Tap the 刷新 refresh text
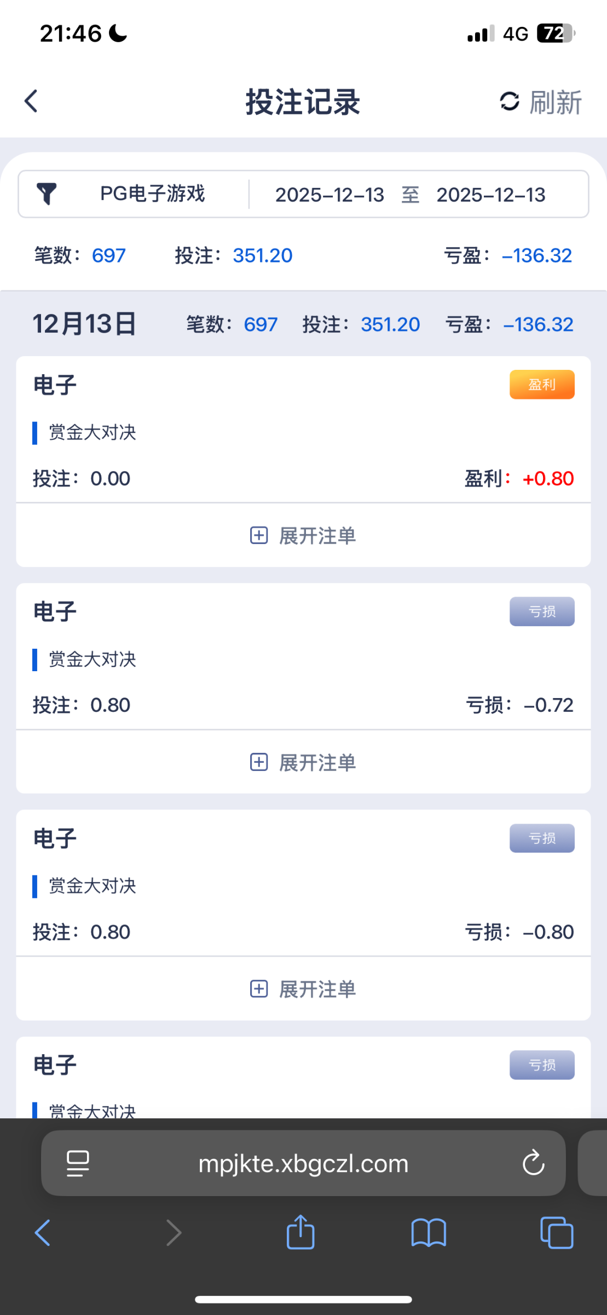The image size is (607, 1315). (x=555, y=102)
